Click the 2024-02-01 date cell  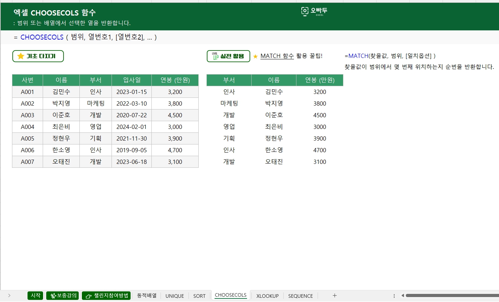132,127
